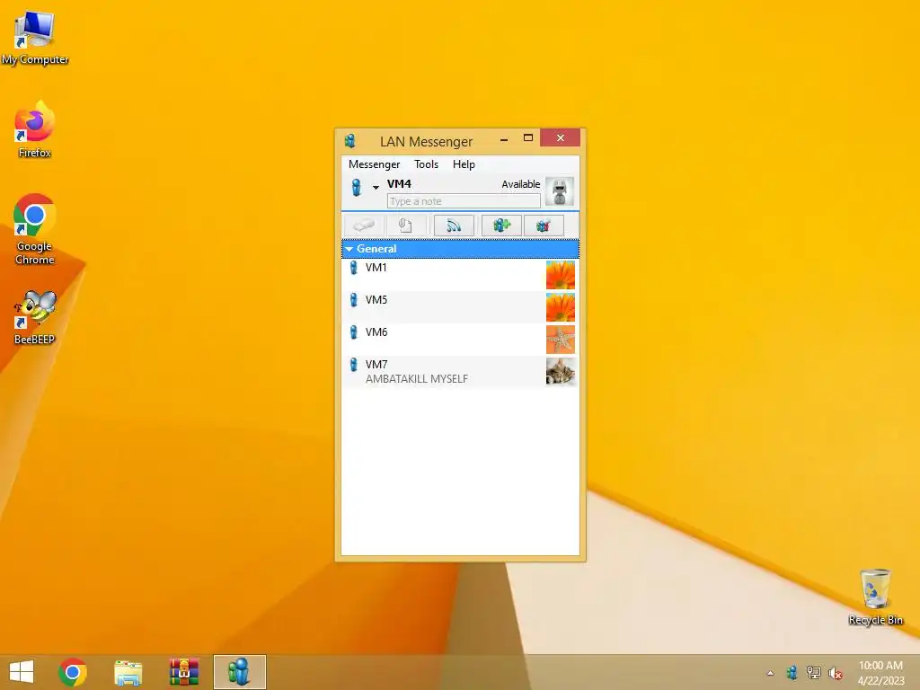Viewport: 920px width, 690px height.
Task: Open the My Computer desktop icon
Action: tap(35, 38)
